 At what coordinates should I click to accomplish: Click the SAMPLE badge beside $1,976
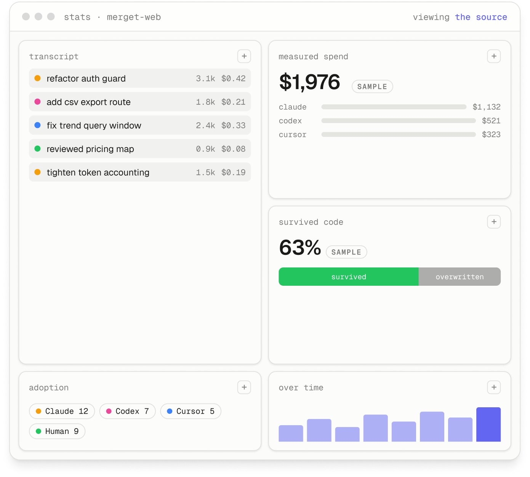pyautogui.click(x=372, y=86)
